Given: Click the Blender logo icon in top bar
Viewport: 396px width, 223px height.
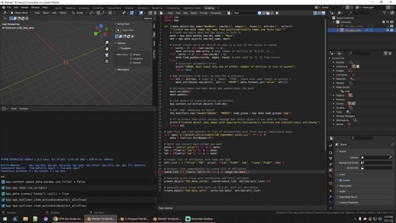Looking at the screenshot, I should (4, 7).
